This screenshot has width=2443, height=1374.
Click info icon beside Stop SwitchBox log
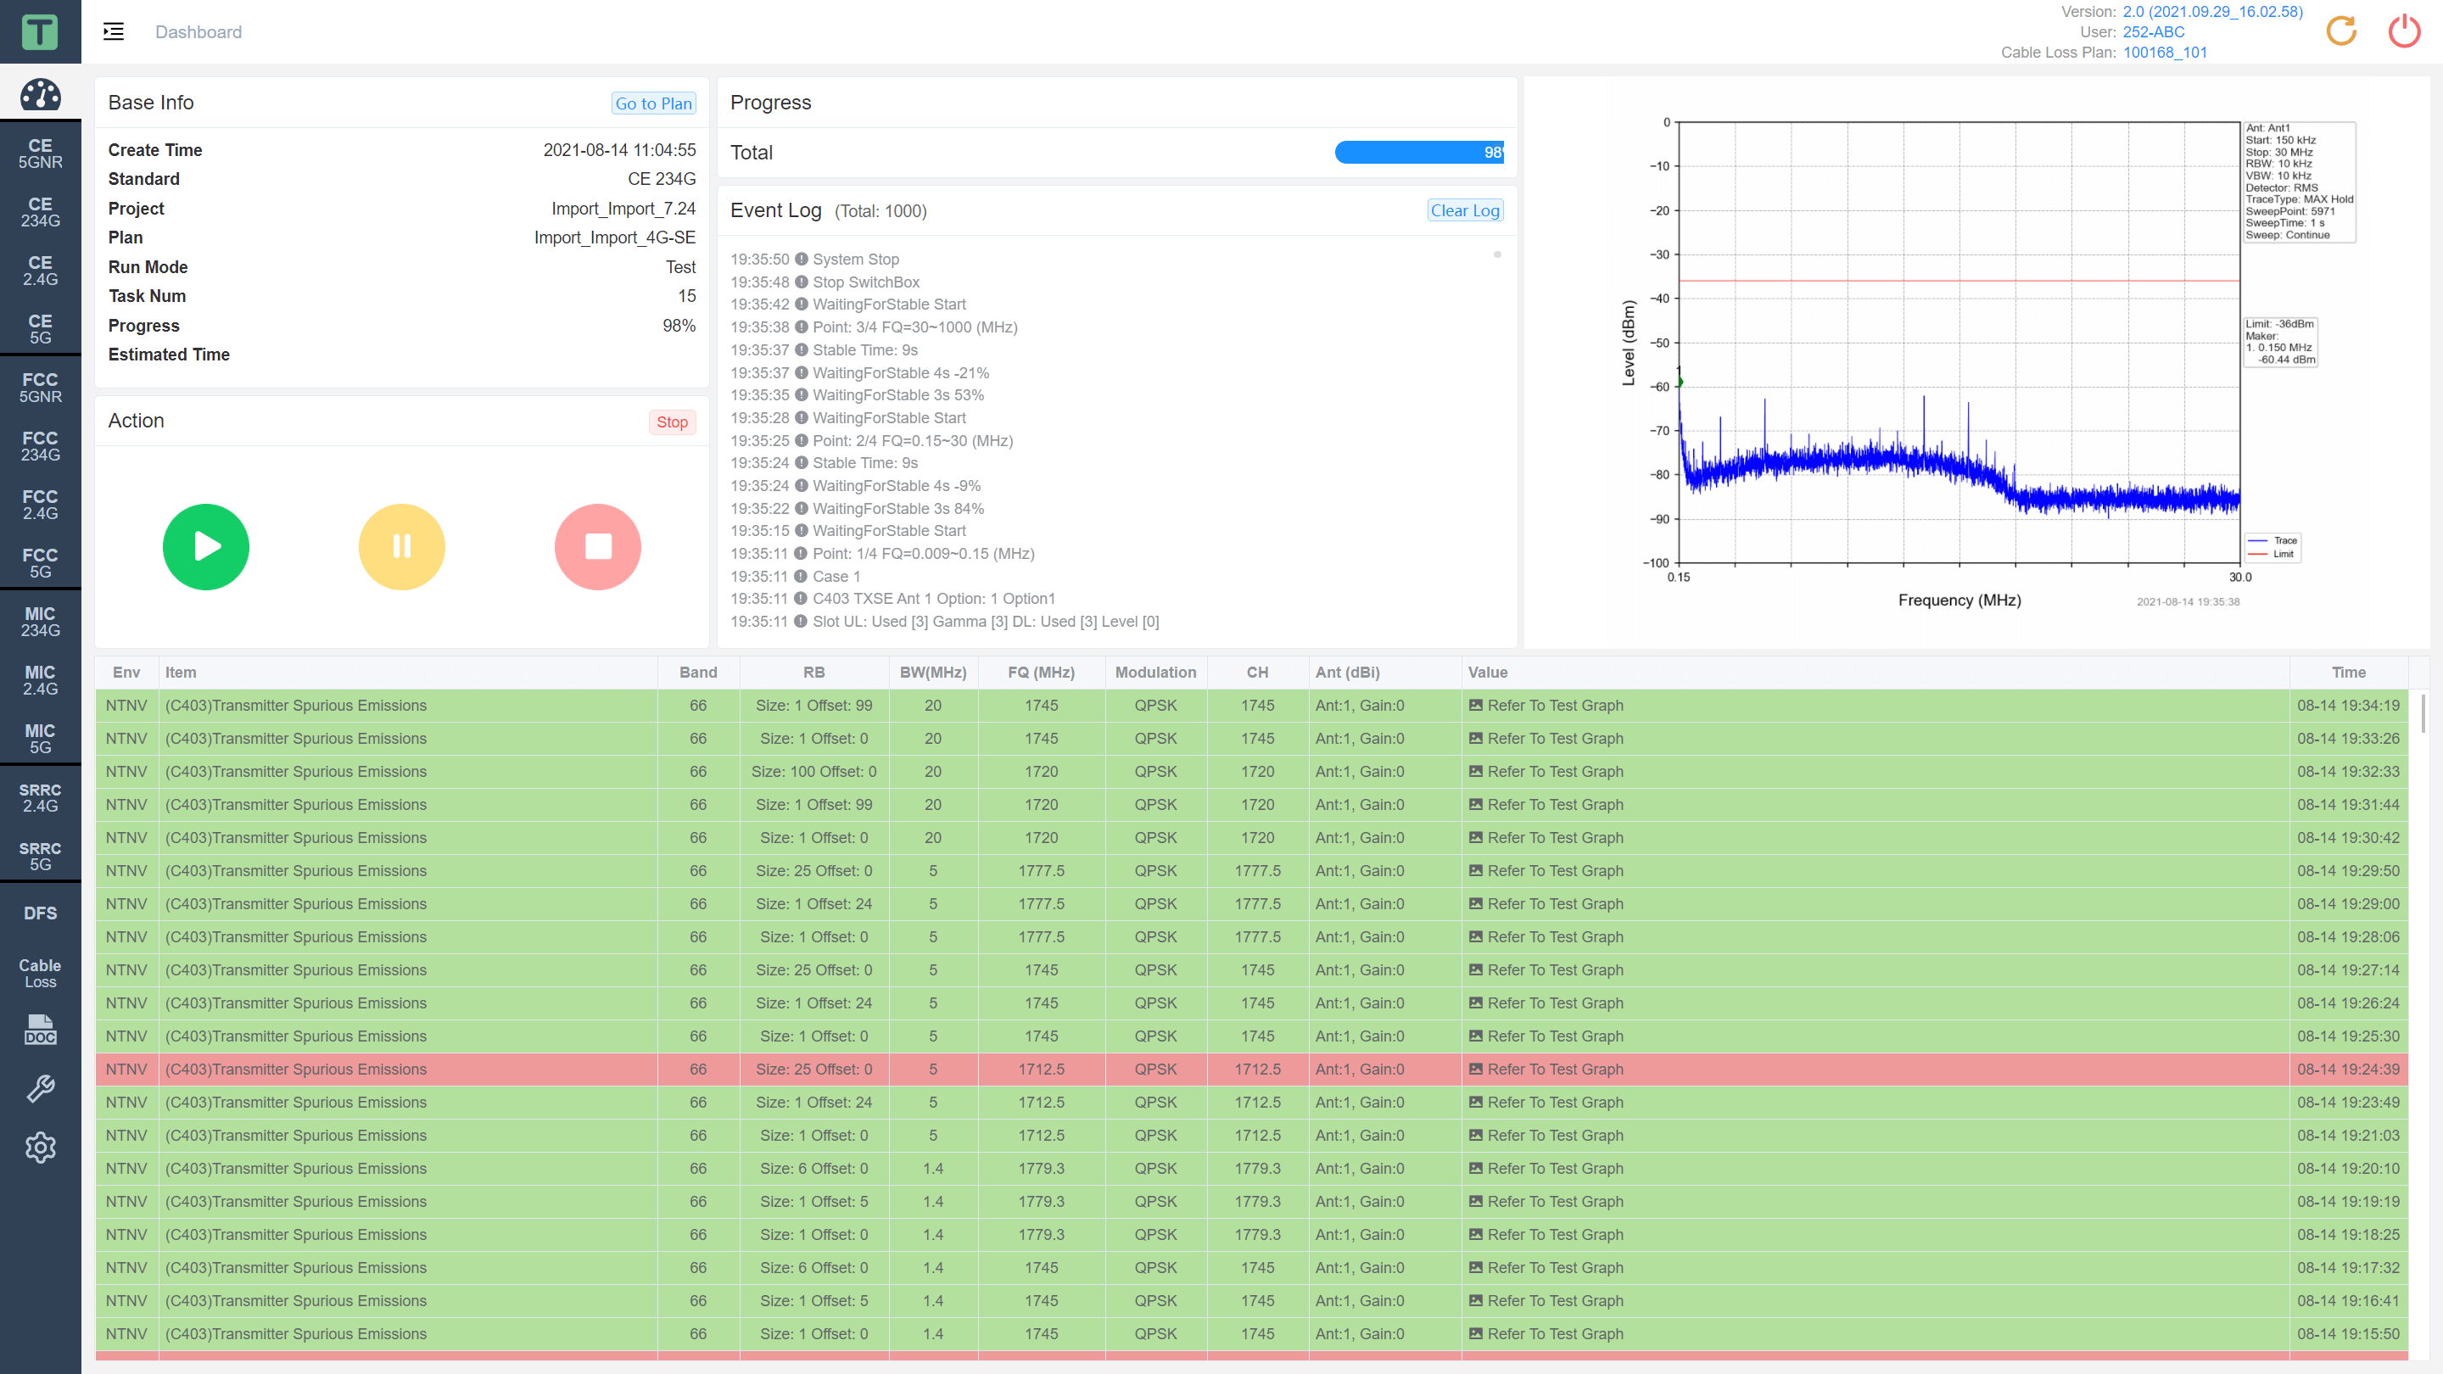click(802, 282)
